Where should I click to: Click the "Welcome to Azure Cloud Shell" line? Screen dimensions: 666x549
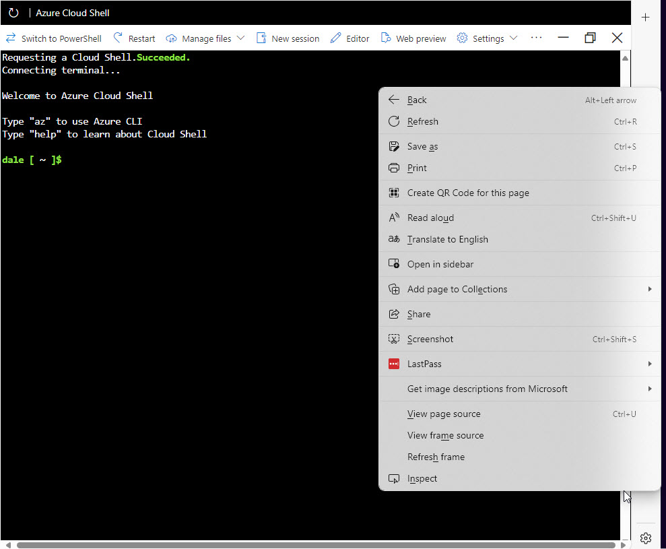tap(77, 96)
